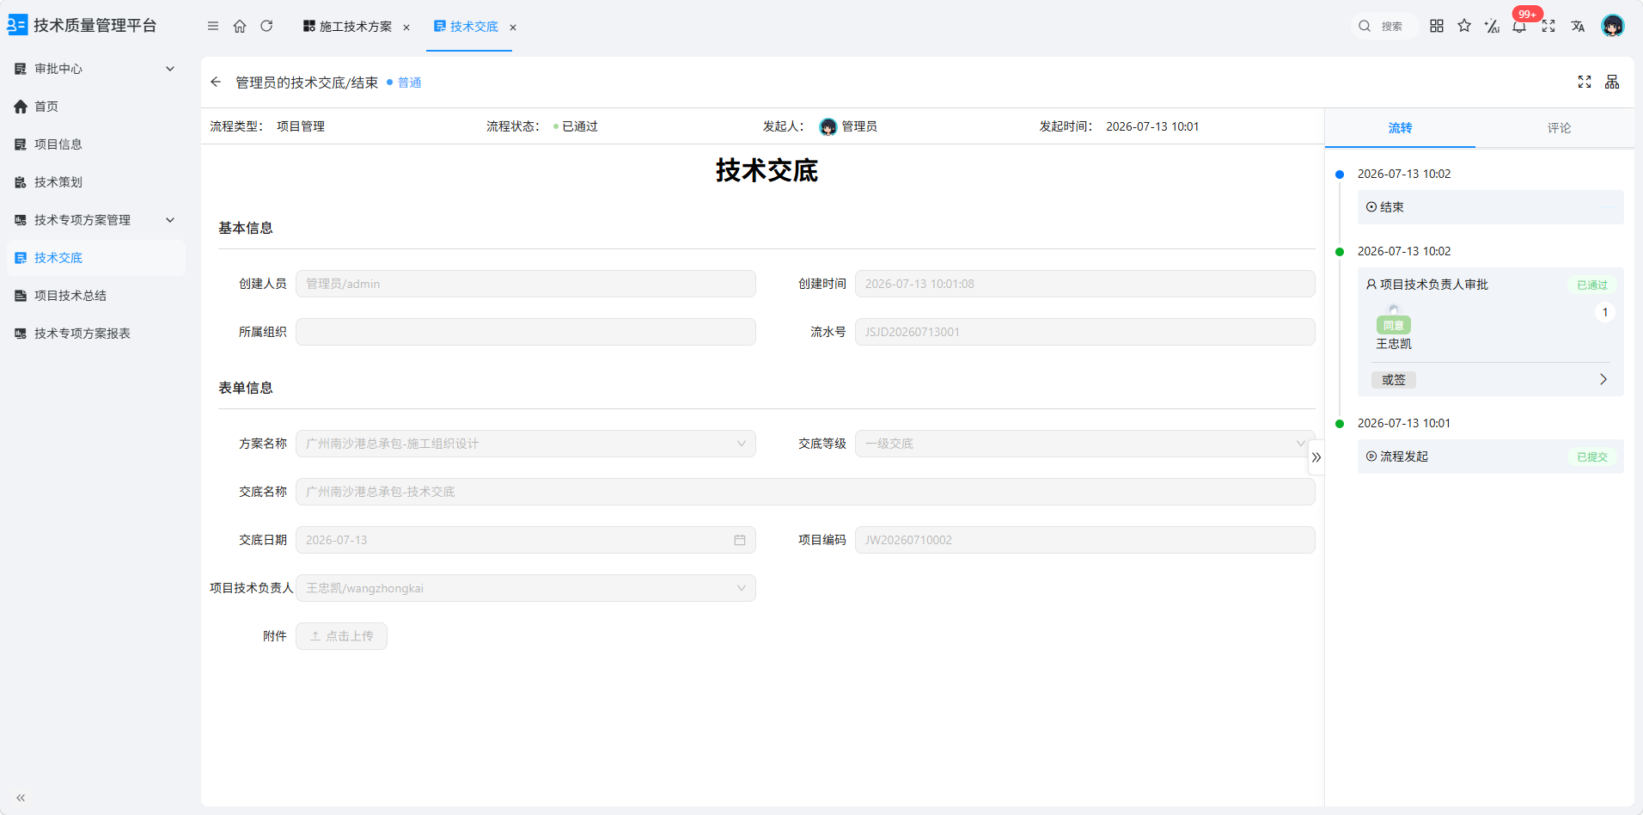Open language translation icon
The height and width of the screenshot is (815, 1643).
[x=1578, y=26]
